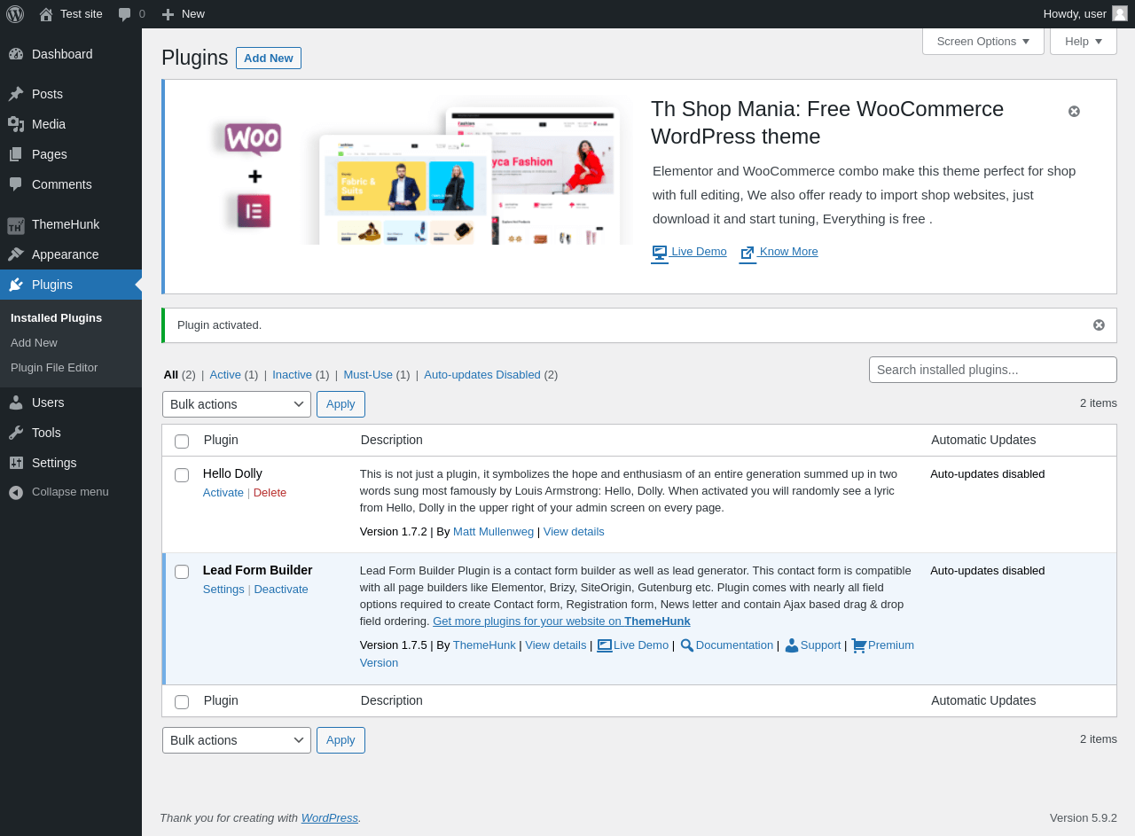
Task: Click the Live Demo monitor icon in banner
Action: coord(660,253)
